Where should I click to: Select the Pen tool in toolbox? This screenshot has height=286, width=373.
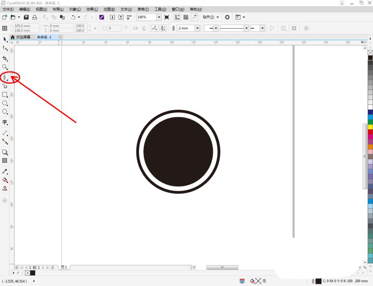(x=5, y=77)
